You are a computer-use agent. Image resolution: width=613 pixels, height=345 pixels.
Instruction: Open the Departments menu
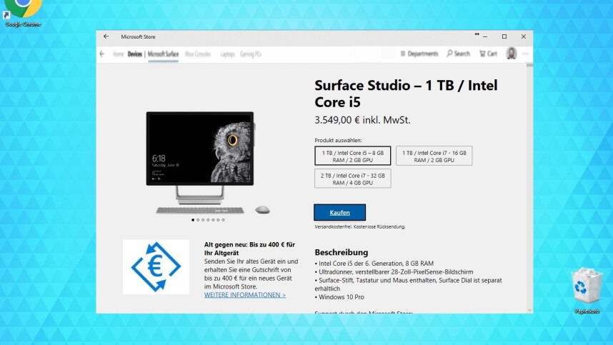click(419, 54)
